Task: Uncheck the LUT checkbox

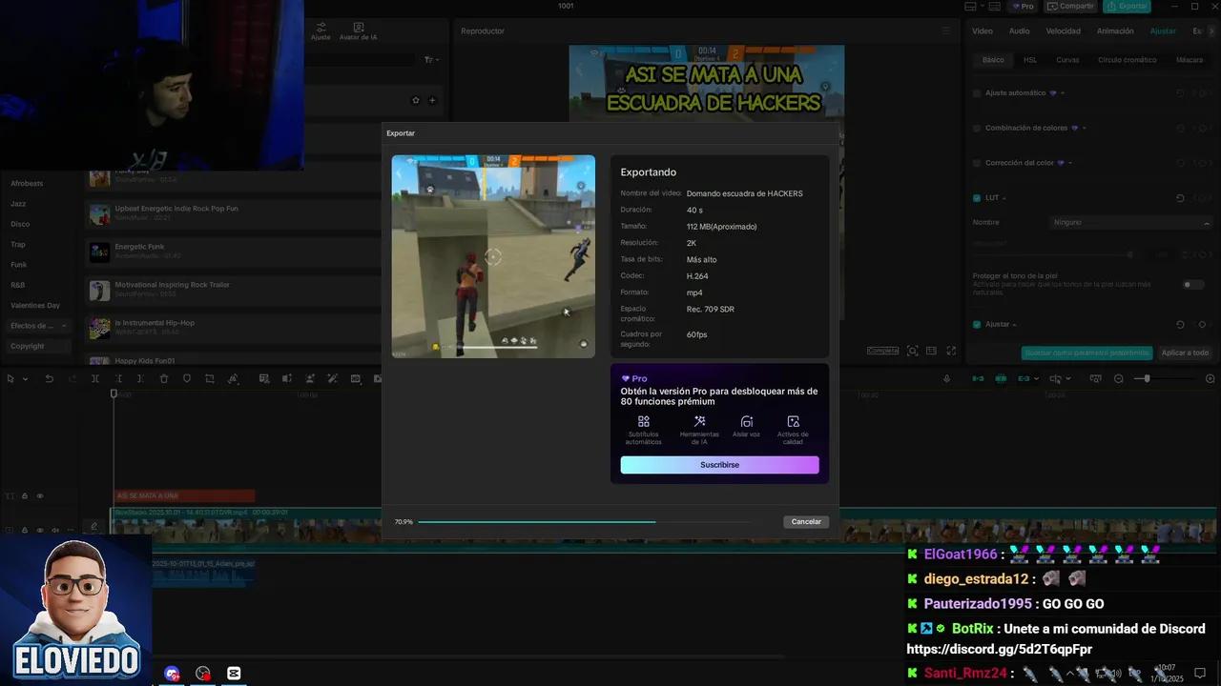Action: 977,198
